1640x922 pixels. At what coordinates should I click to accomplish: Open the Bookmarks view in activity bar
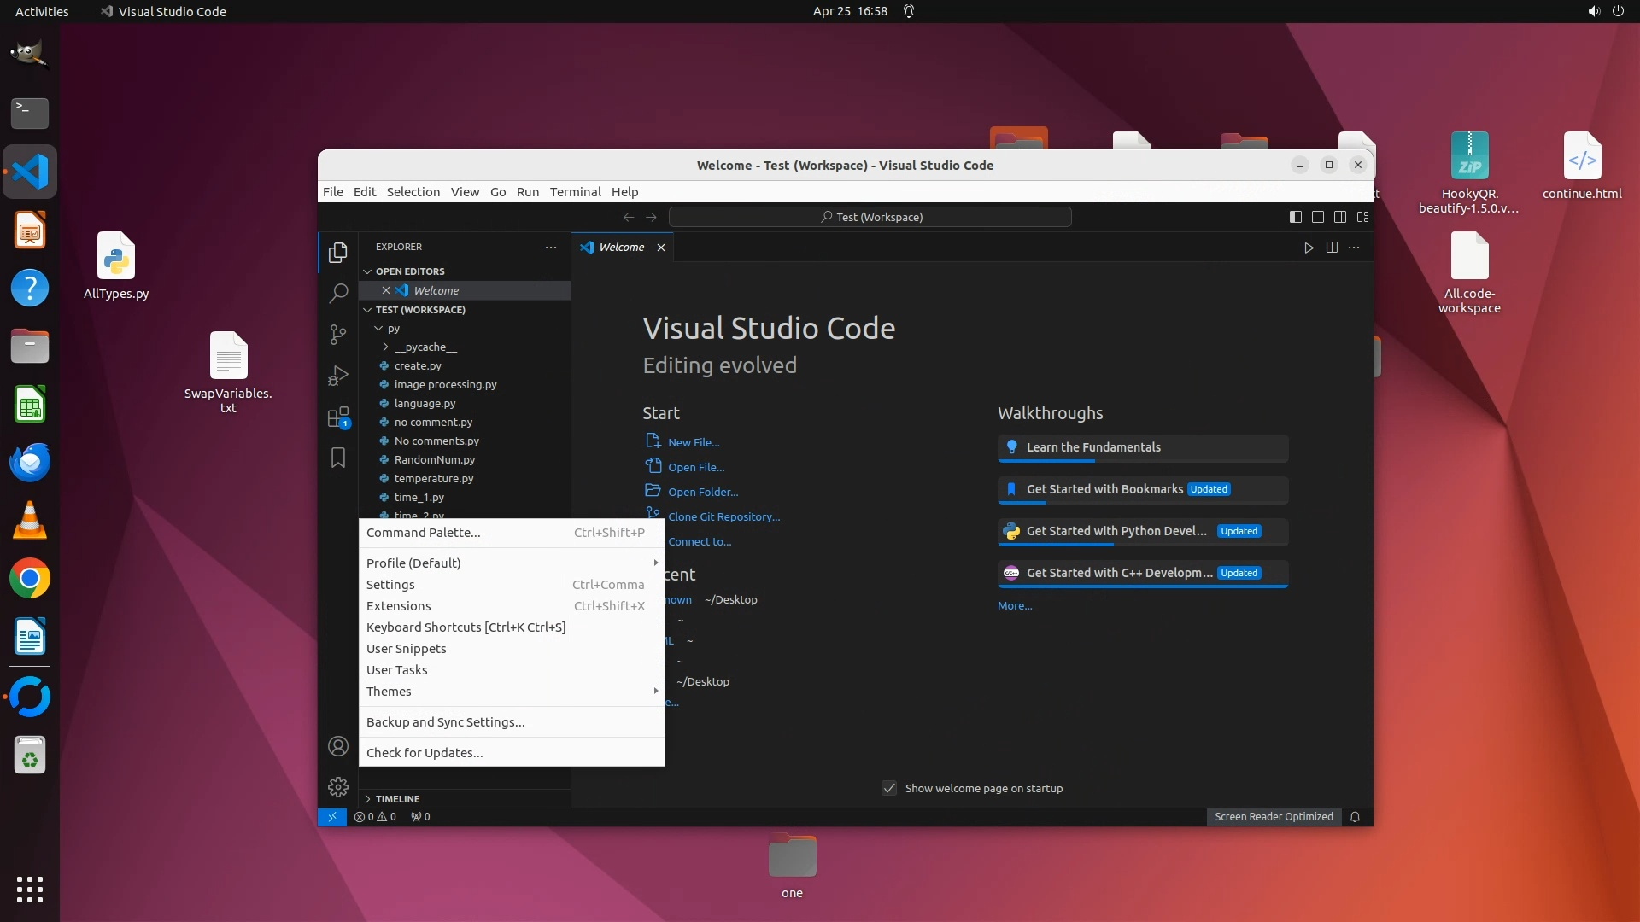338,458
